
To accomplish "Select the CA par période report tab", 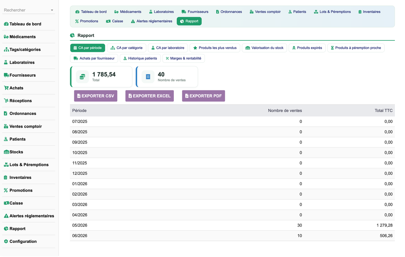I will (x=88, y=48).
